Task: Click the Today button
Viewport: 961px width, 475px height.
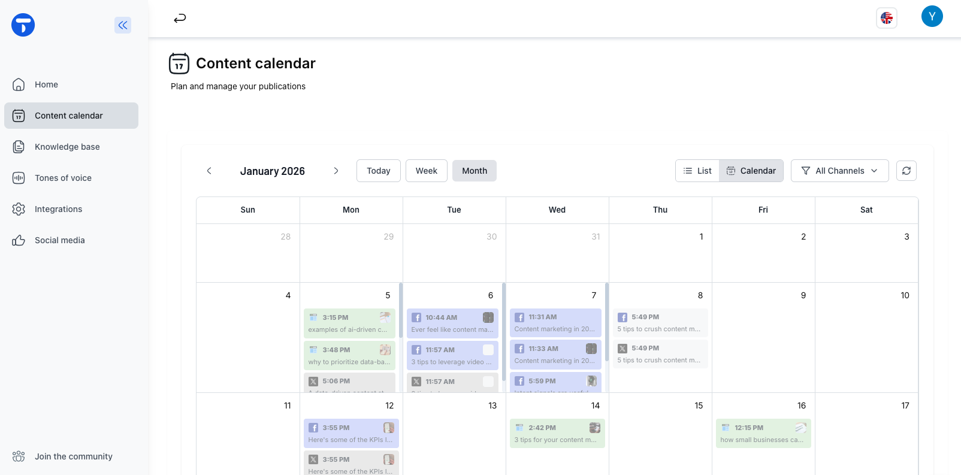Action: [379, 171]
